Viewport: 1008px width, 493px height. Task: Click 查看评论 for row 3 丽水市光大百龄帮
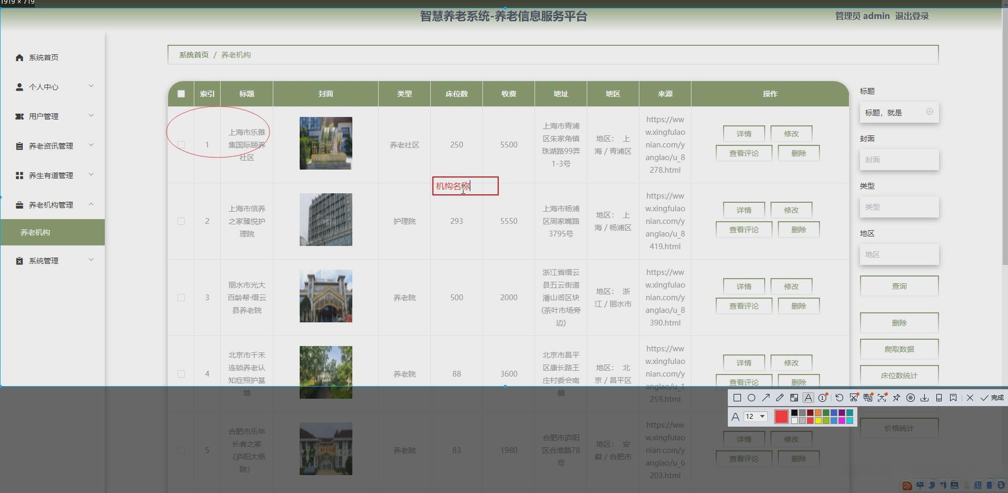click(x=744, y=306)
